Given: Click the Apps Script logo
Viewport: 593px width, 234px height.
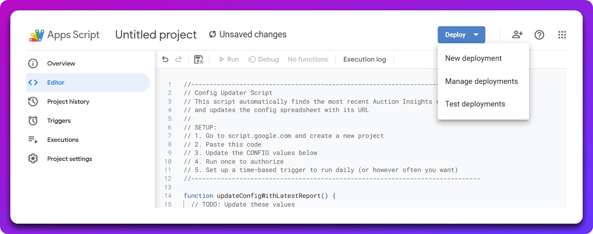Looking at the screenshot, I should click(37, 35).
